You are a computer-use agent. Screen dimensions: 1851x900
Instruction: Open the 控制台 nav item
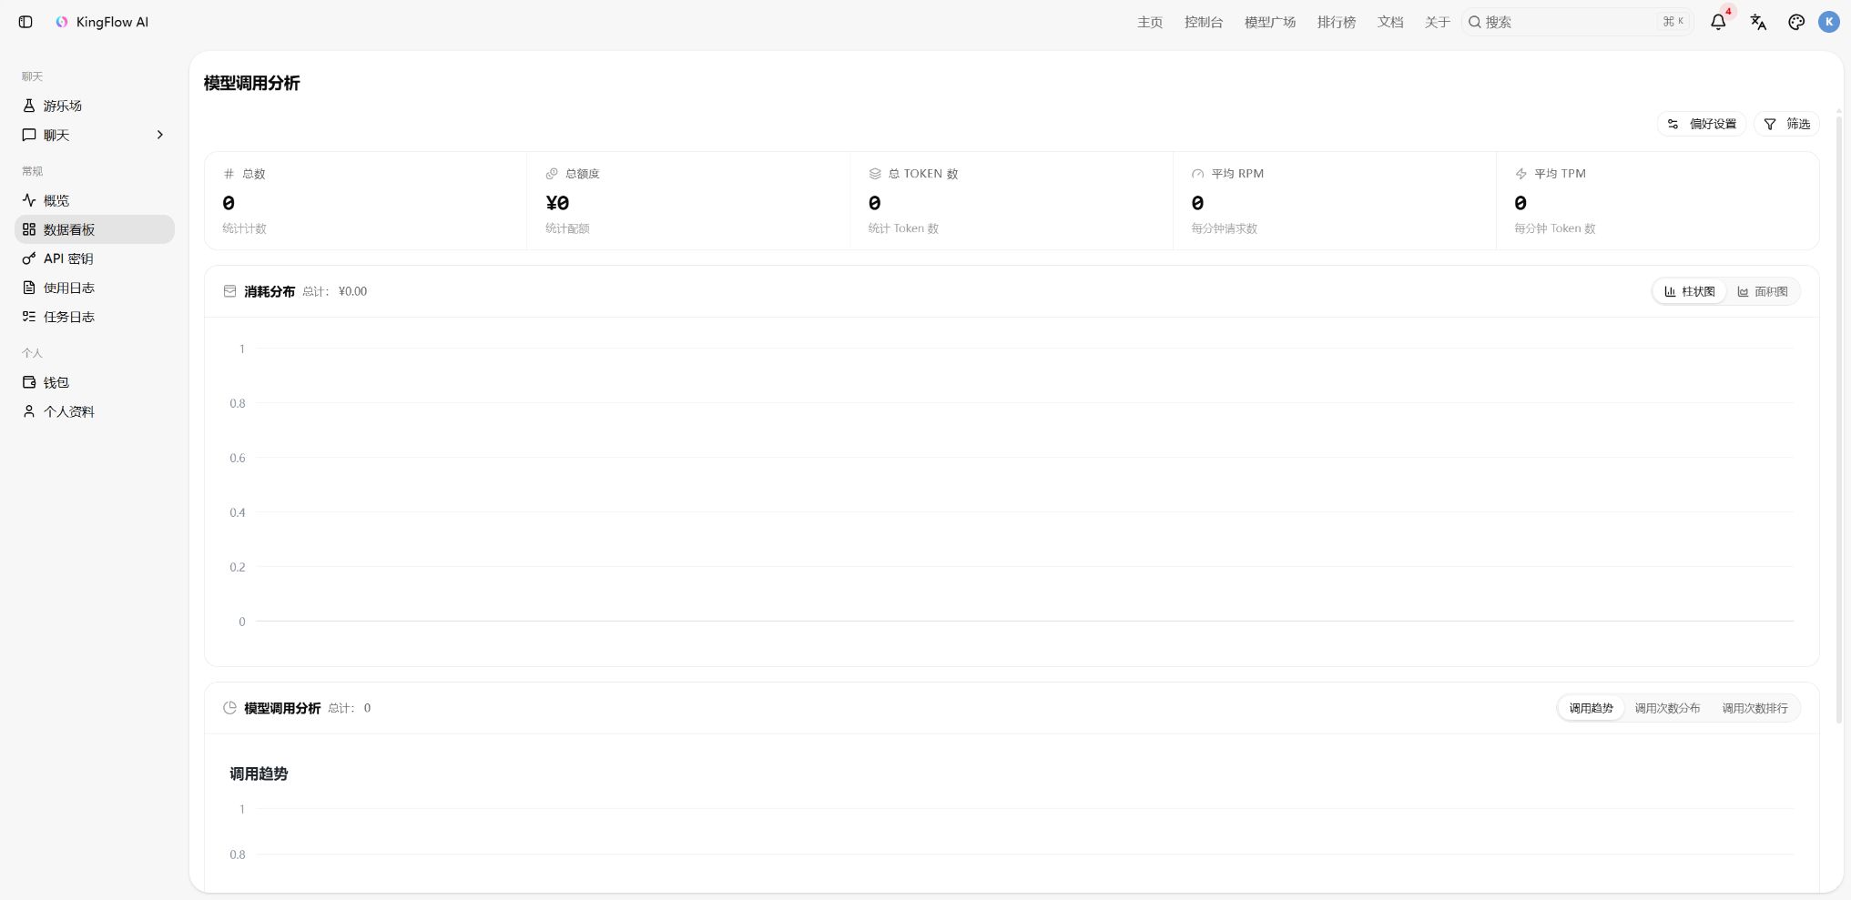coord(1204,22)
